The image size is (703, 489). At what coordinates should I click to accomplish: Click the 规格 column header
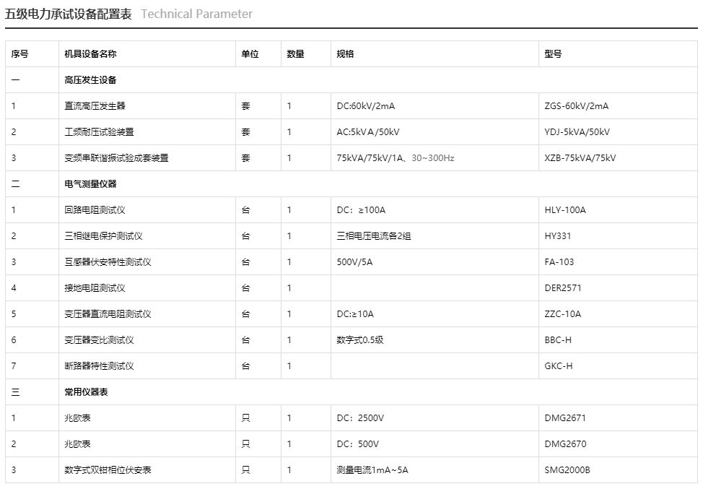341,53
